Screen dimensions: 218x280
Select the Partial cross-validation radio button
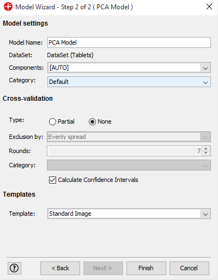coord(52,121)
